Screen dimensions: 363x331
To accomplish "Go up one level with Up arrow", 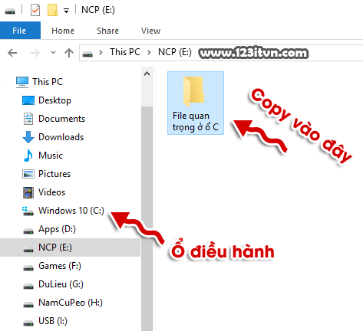I will [x=69, y=53].
